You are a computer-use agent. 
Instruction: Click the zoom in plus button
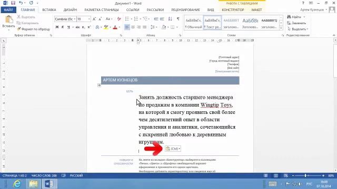323,176
